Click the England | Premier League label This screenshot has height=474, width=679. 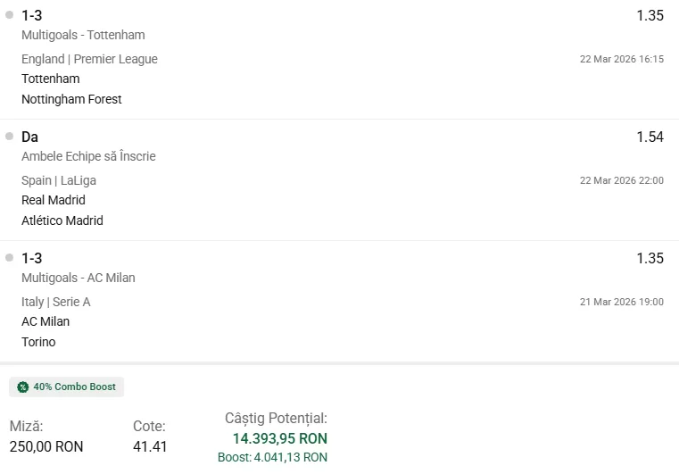[x=89, y=59]
